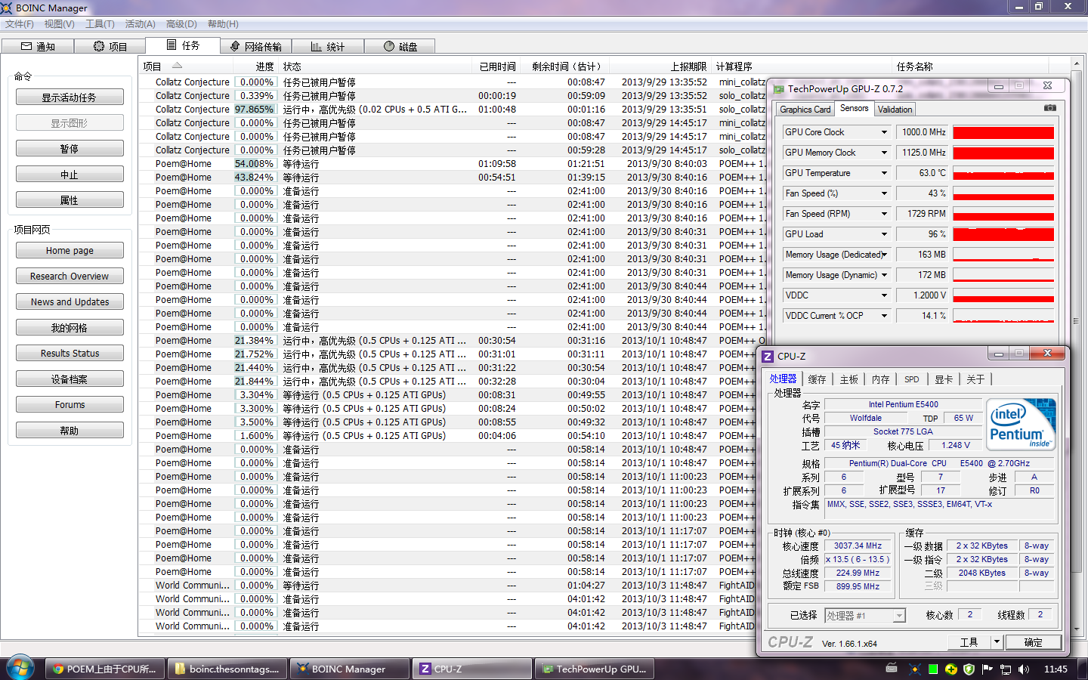The width and height of the screenshot is (1088, 680).
Task: Click Results Status button
Action: point(70,354)
